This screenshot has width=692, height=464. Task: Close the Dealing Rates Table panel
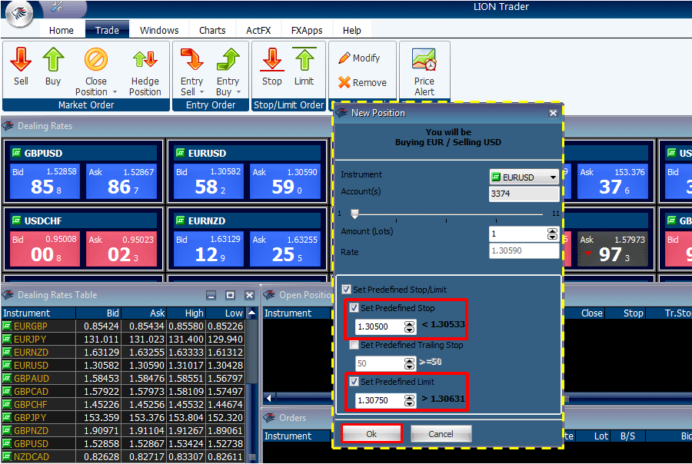pos(249,296)
